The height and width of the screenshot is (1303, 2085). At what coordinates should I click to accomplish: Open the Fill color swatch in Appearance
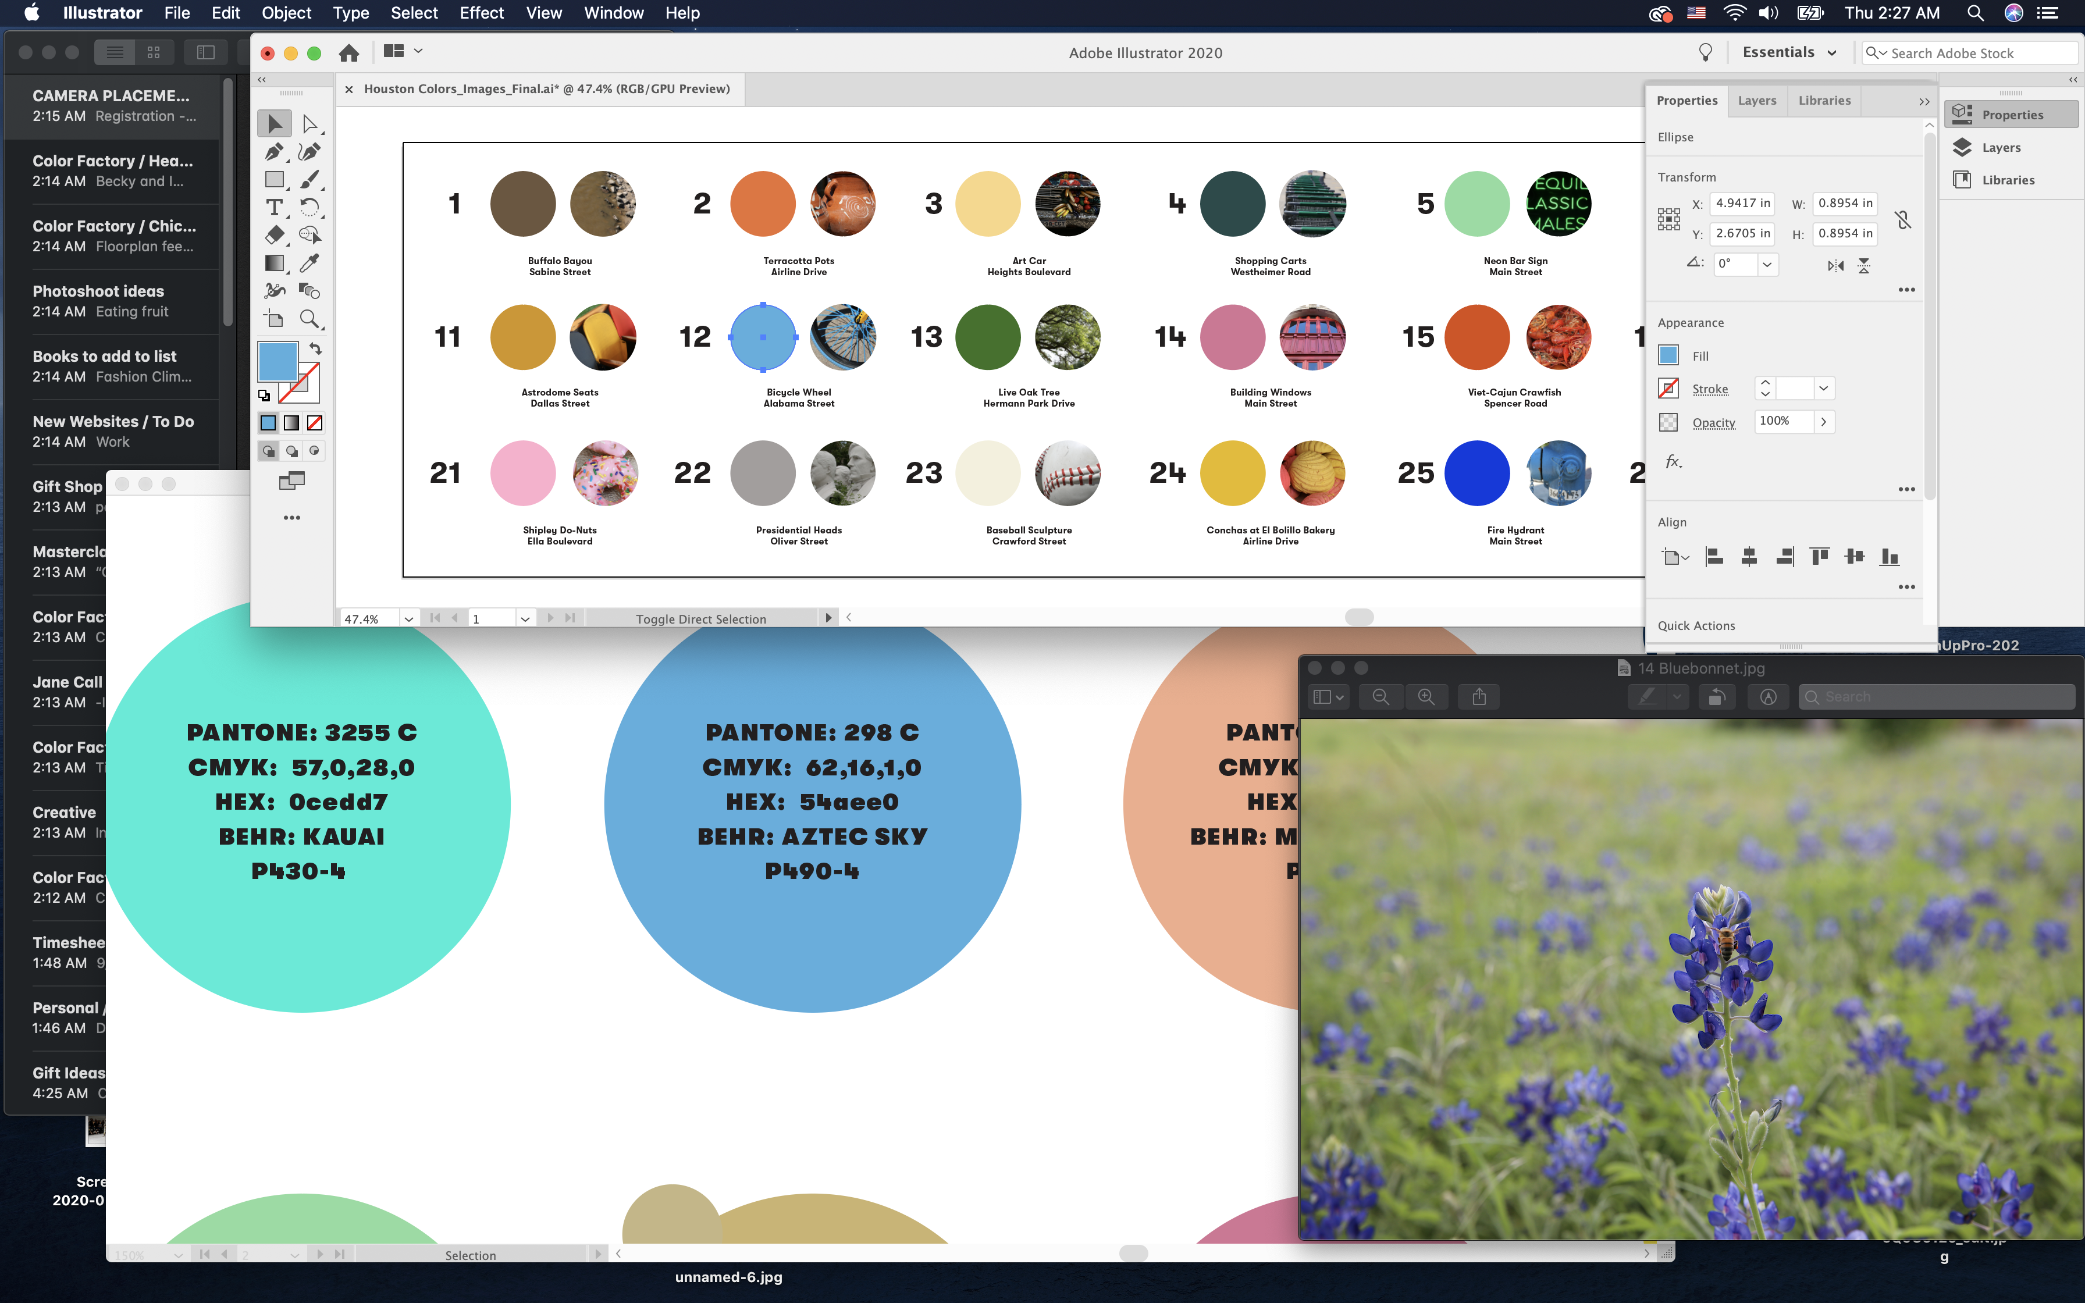coord(1668,355)
